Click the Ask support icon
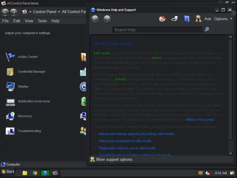Screen dimensions: 237x178 point(198,19)
